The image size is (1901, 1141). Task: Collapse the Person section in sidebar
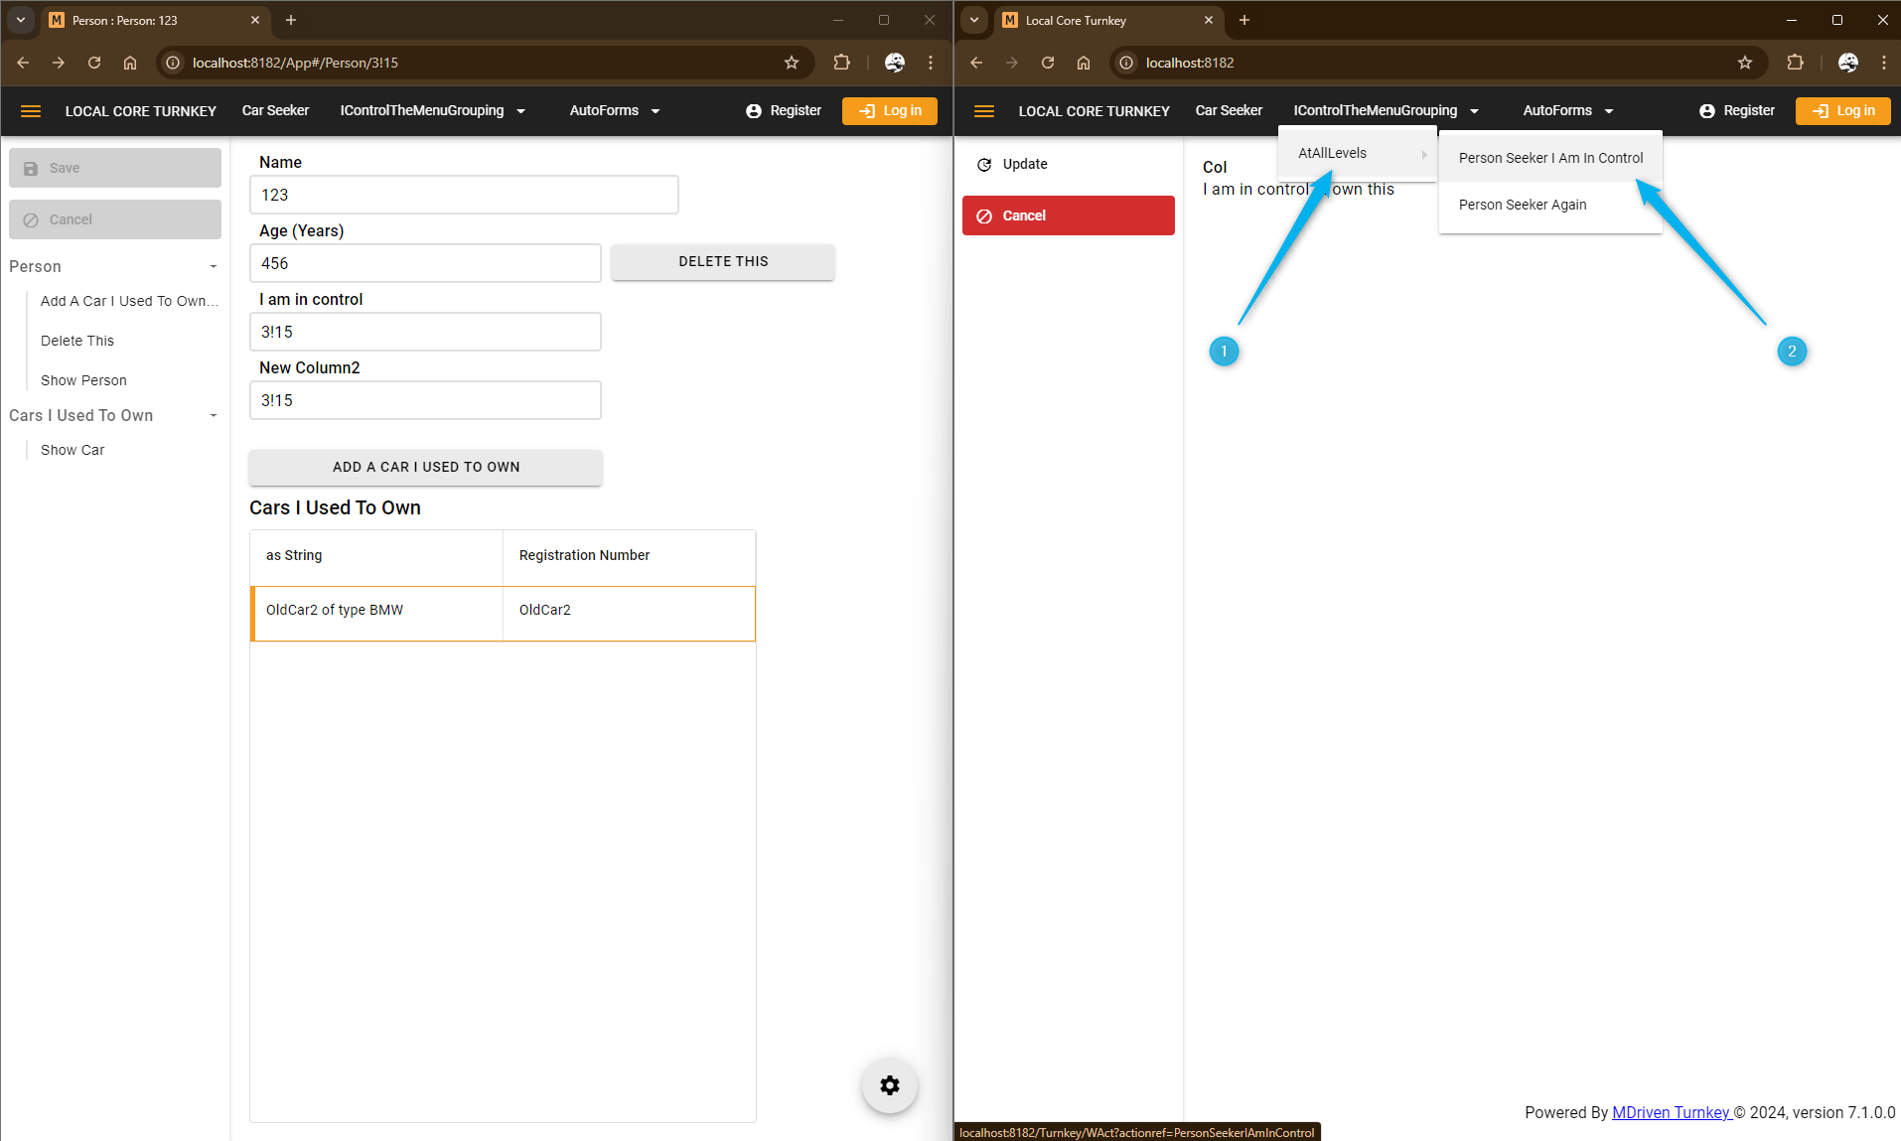(213, 266)
